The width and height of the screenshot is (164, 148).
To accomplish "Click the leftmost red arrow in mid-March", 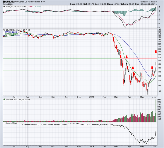I will [121, 57].
